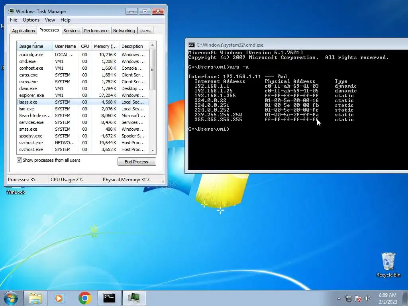
Task: Click the End Process button
Action: (137, 162)
